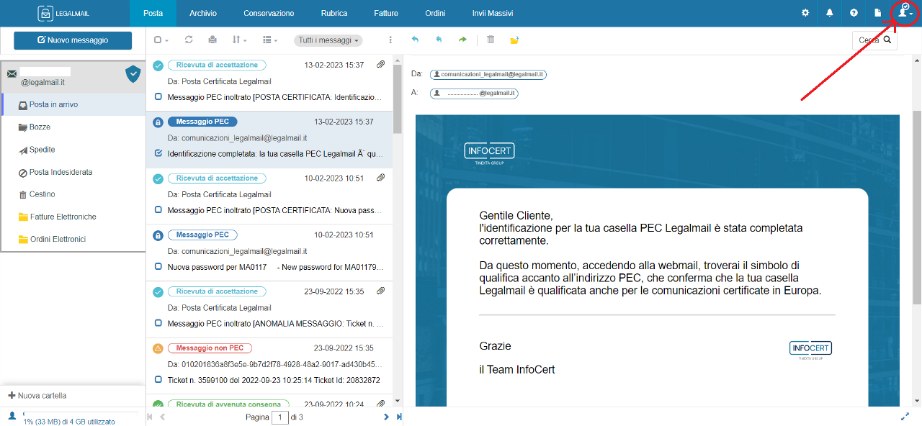Image resolution: width=922 pixels, height=426 pixels.
Task: Tick the checkbox for the ANOMALIA MESSAGGIO message
Action: point(158,324)
